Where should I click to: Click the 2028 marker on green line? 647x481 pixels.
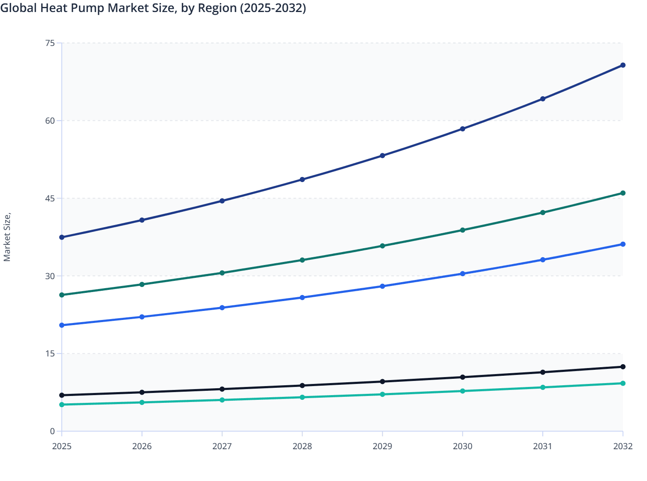(x=303, y=260)
